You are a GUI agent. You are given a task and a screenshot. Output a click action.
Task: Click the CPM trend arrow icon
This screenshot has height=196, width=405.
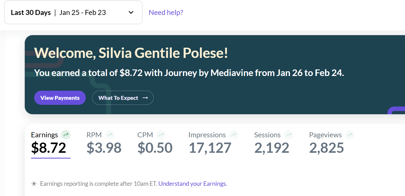(161, 135)
